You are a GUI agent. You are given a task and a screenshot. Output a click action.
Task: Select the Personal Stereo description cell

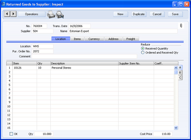point(84,68)
